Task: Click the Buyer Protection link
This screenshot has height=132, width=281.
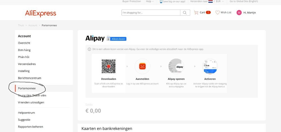Action: pos(132,1)
